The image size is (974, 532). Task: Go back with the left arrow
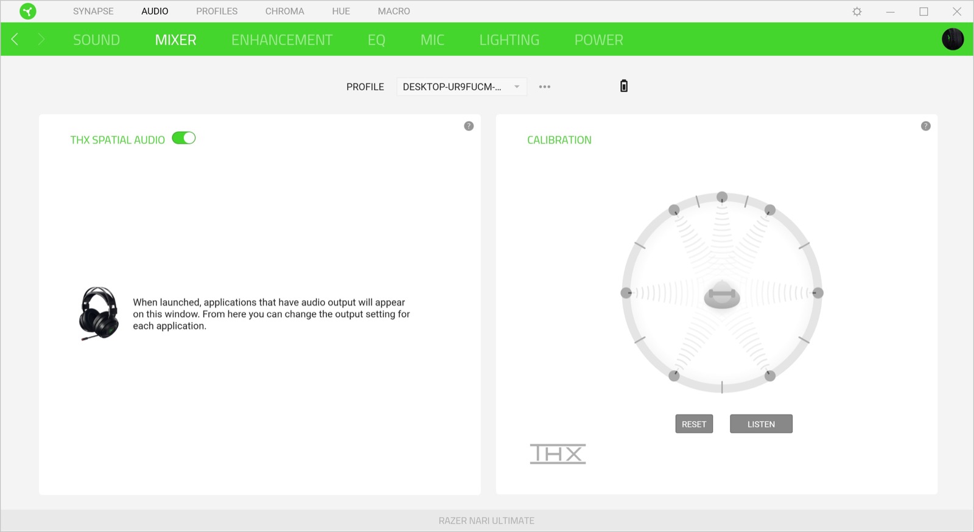15,40
